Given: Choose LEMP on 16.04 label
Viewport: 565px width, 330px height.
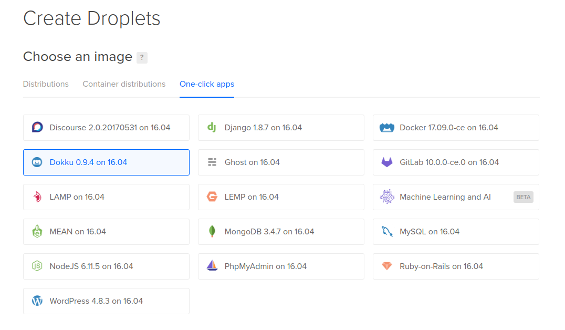Looking at the screenshot, I should [252, 197].
